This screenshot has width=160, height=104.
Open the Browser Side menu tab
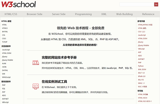click(34, 14)
